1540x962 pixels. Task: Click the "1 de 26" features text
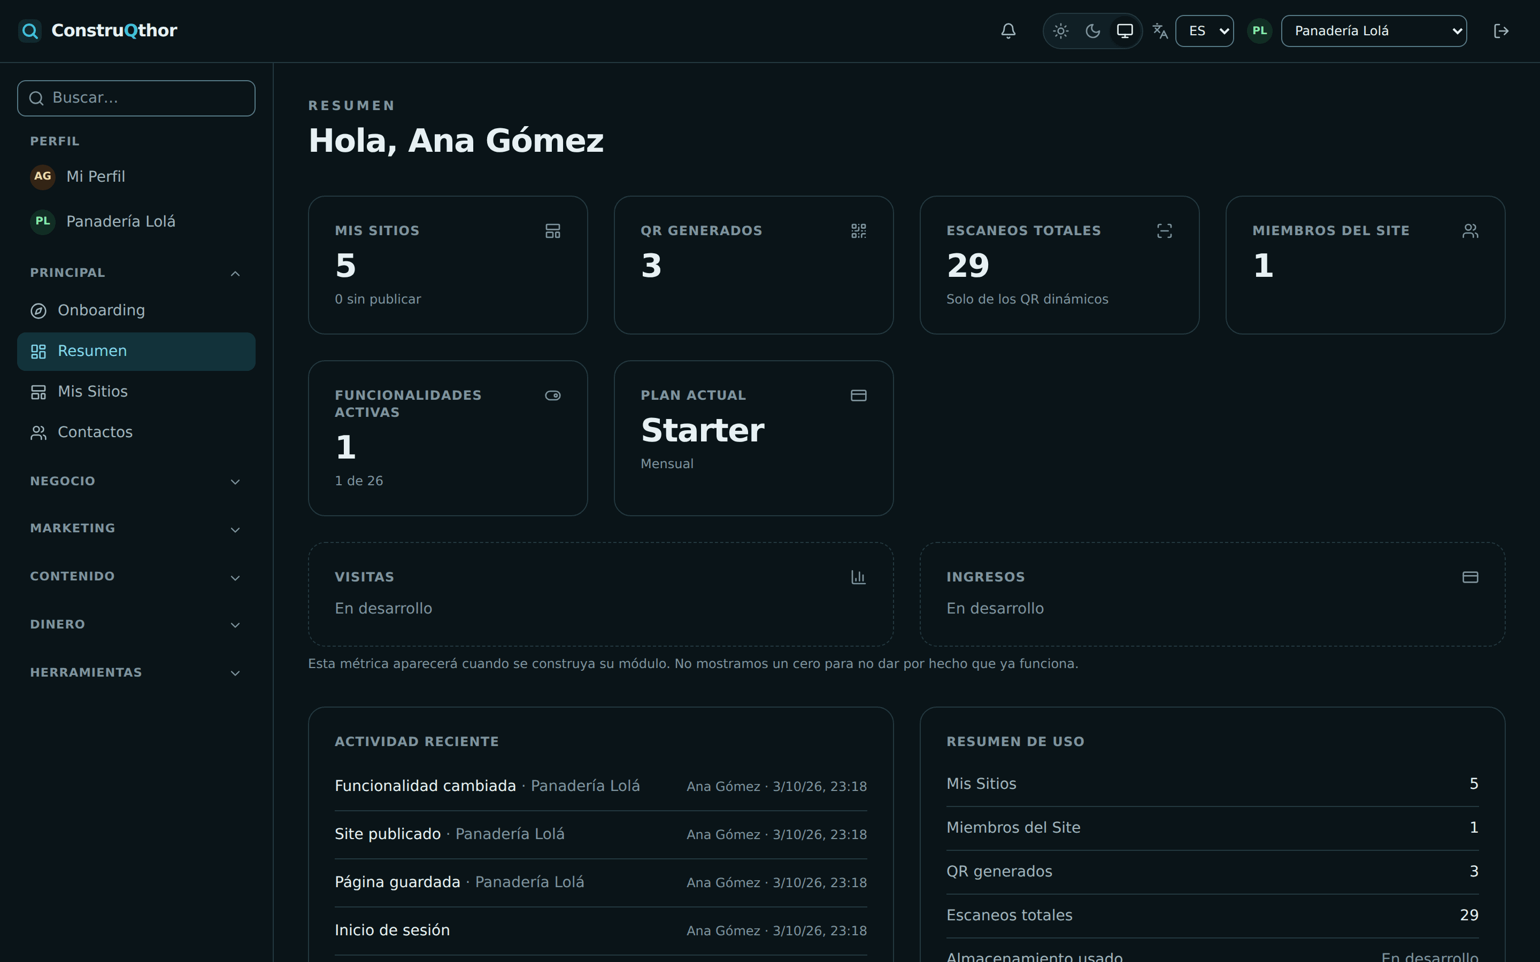coord(359,481)
